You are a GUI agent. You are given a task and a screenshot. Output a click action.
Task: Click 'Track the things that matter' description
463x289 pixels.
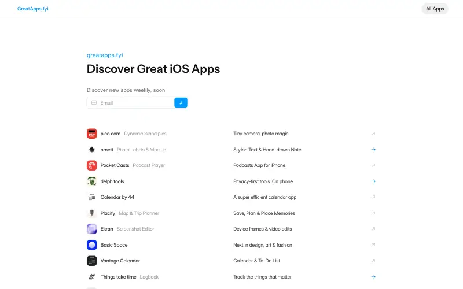(262, 277)
